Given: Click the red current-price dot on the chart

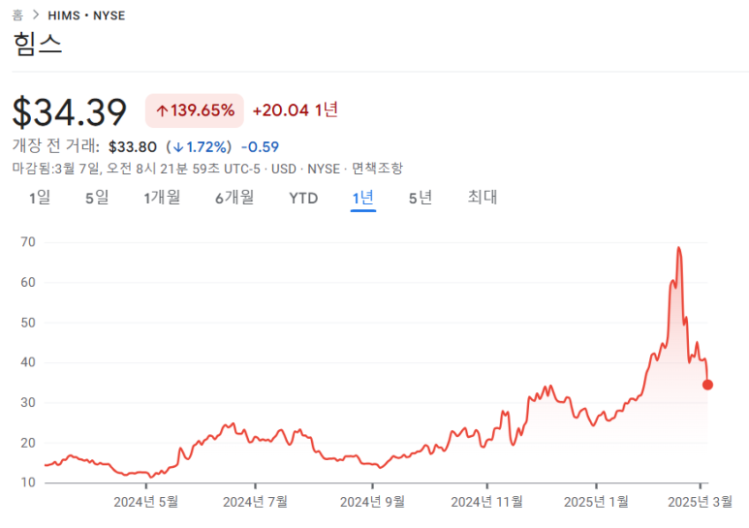Looking at the screenshot, I should tap(707, 385).
